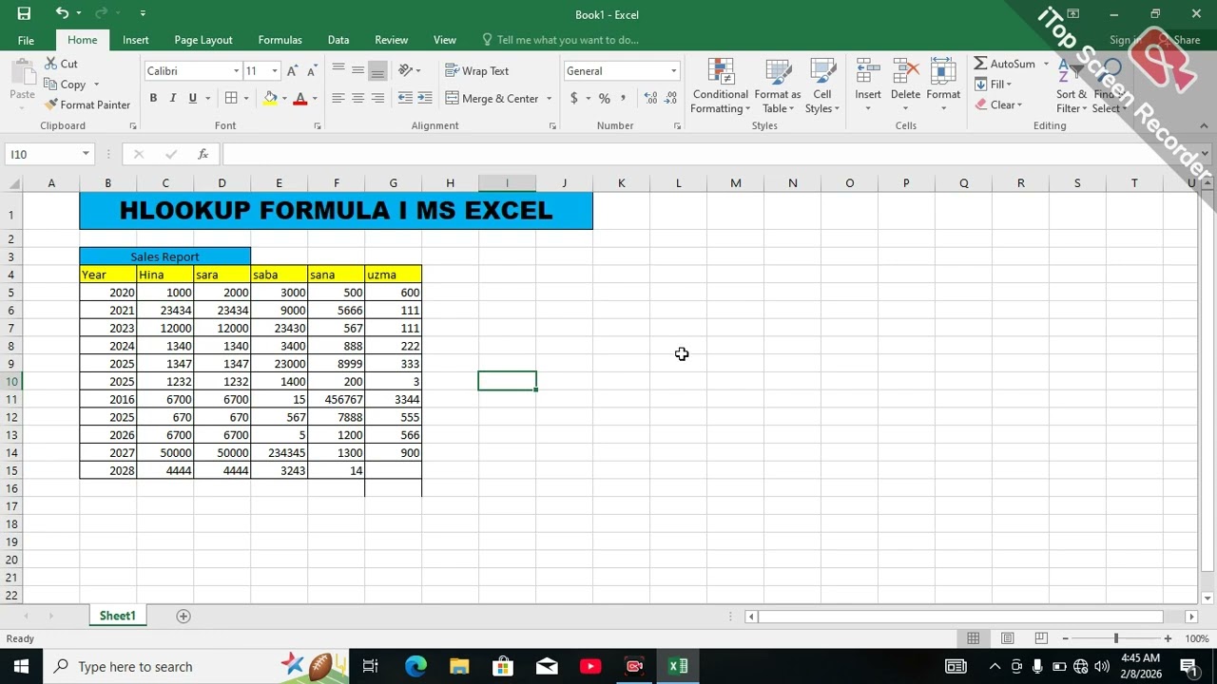Center cell text horizontally
This screenshot has width=1217, height=684.
[x=358, y=98]
